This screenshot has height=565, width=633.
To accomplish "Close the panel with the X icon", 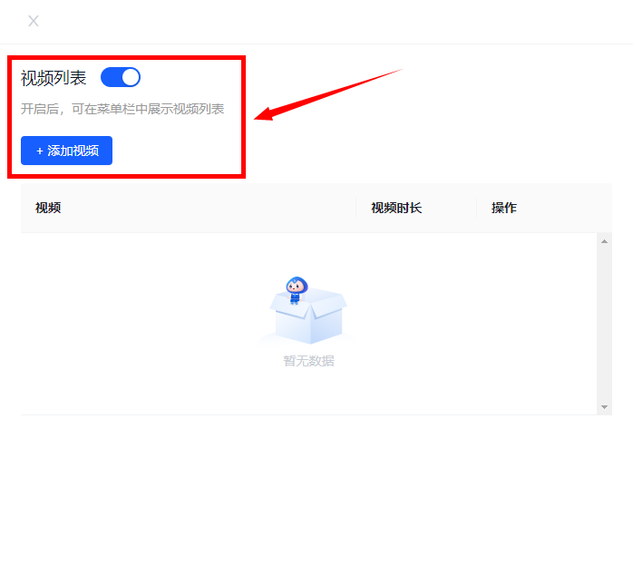I will [x=34, y=21].
